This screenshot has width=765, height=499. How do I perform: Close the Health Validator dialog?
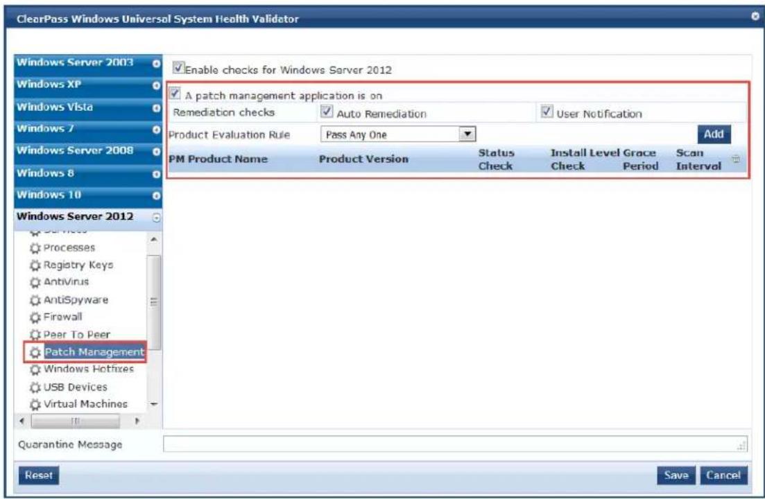(x=755, y=17)
